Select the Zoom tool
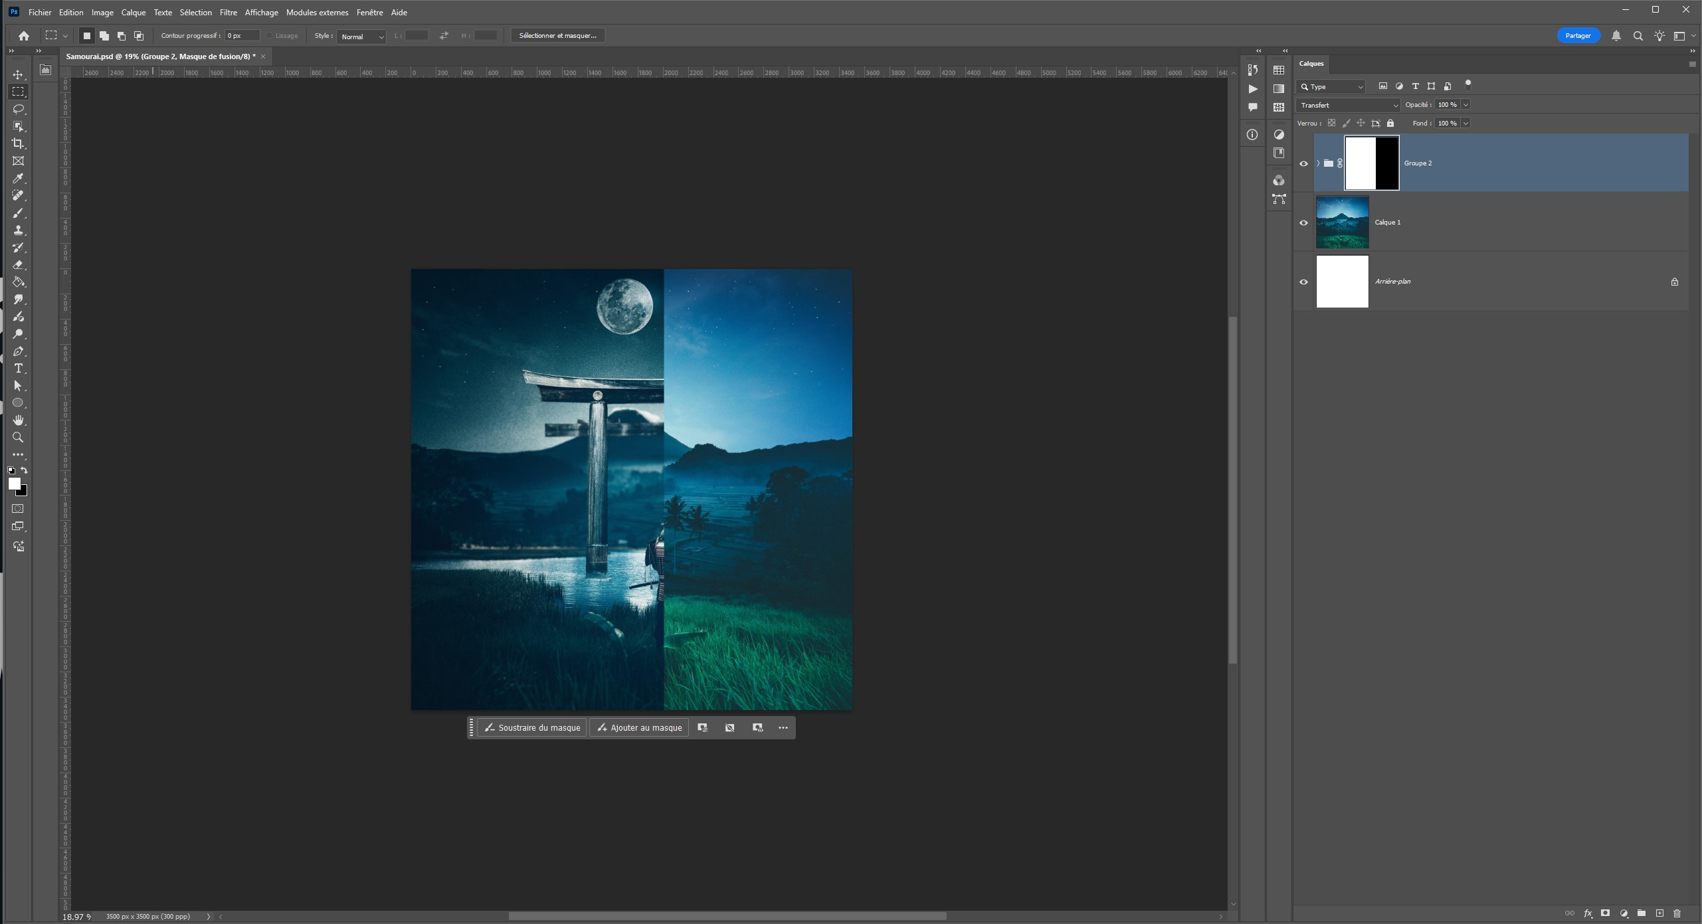The image size is (1702, 924). click(19, 438)
